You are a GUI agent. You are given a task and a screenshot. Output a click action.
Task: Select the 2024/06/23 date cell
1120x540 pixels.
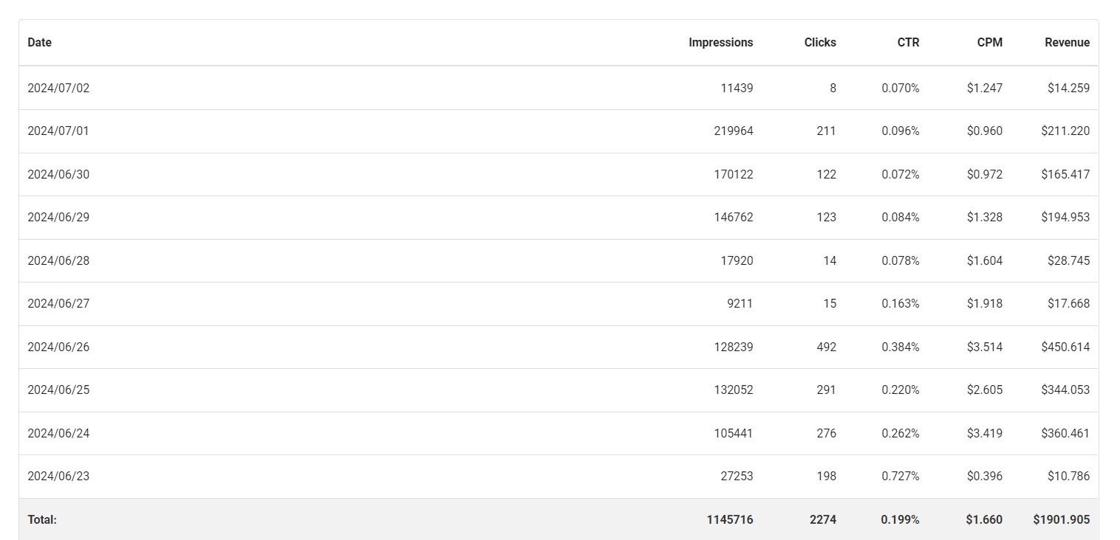pyautogui.click(x=58, y=477)
